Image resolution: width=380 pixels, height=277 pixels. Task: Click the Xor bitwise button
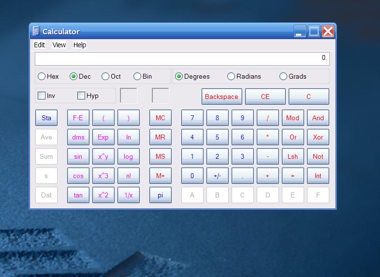tap(318, 137)
